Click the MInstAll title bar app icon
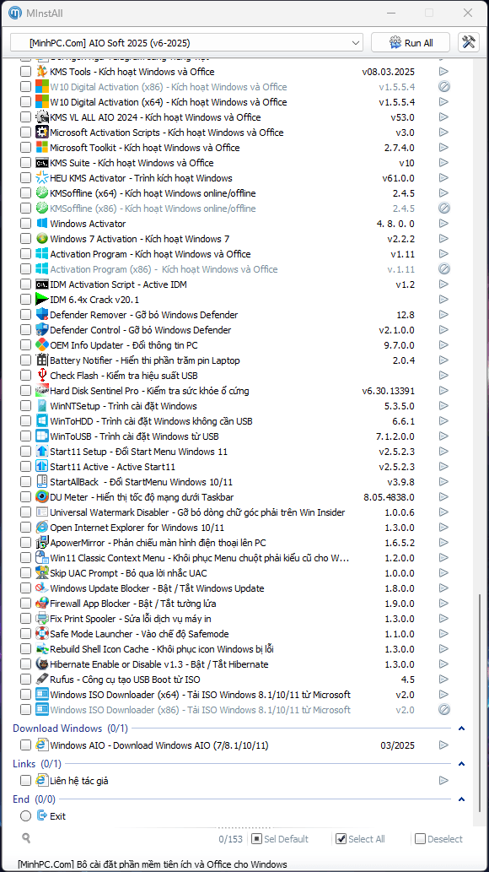The width and height of the screenshot is (489, 872). (16, 12)
